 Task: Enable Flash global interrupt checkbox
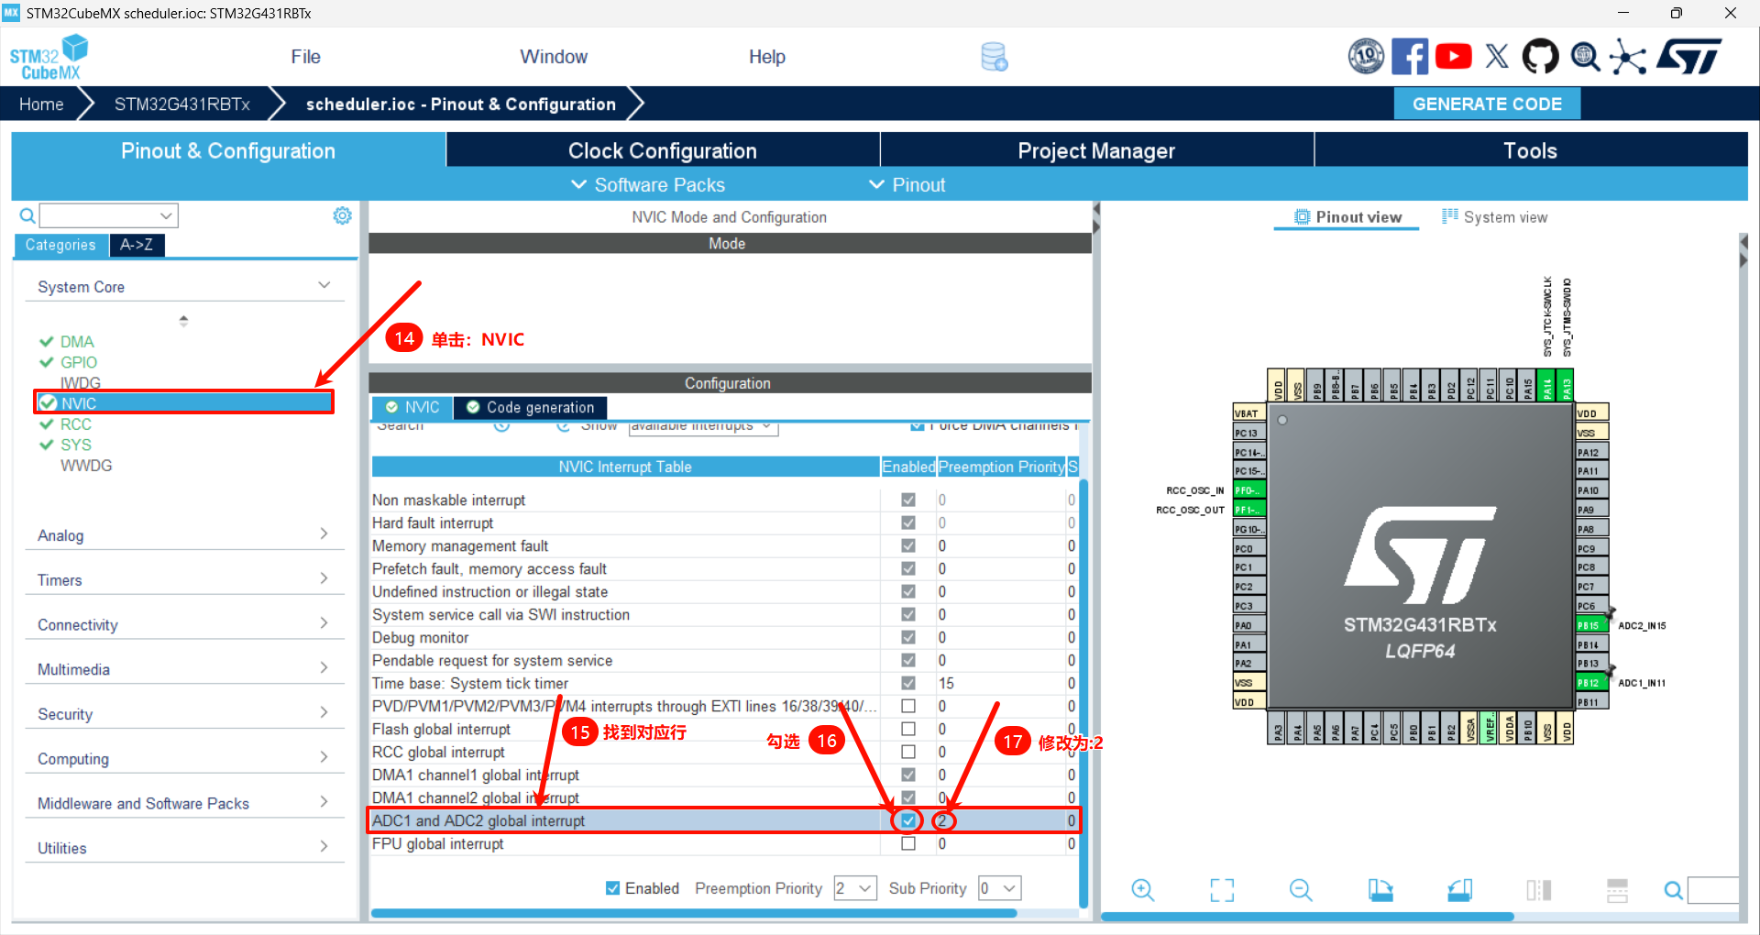[908, 729]
